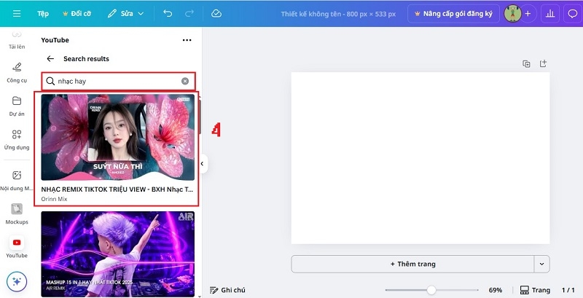Expand the Thêm trang dropdown arrow
The height and width of the screenshot is (298, 583).
click(541, 264)
